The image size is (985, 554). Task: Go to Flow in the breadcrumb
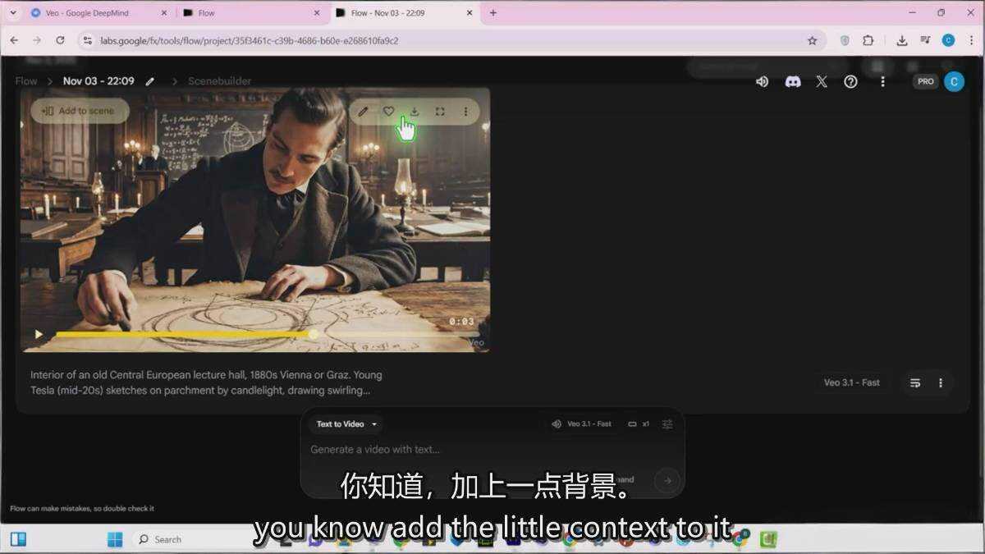[26, 81]
